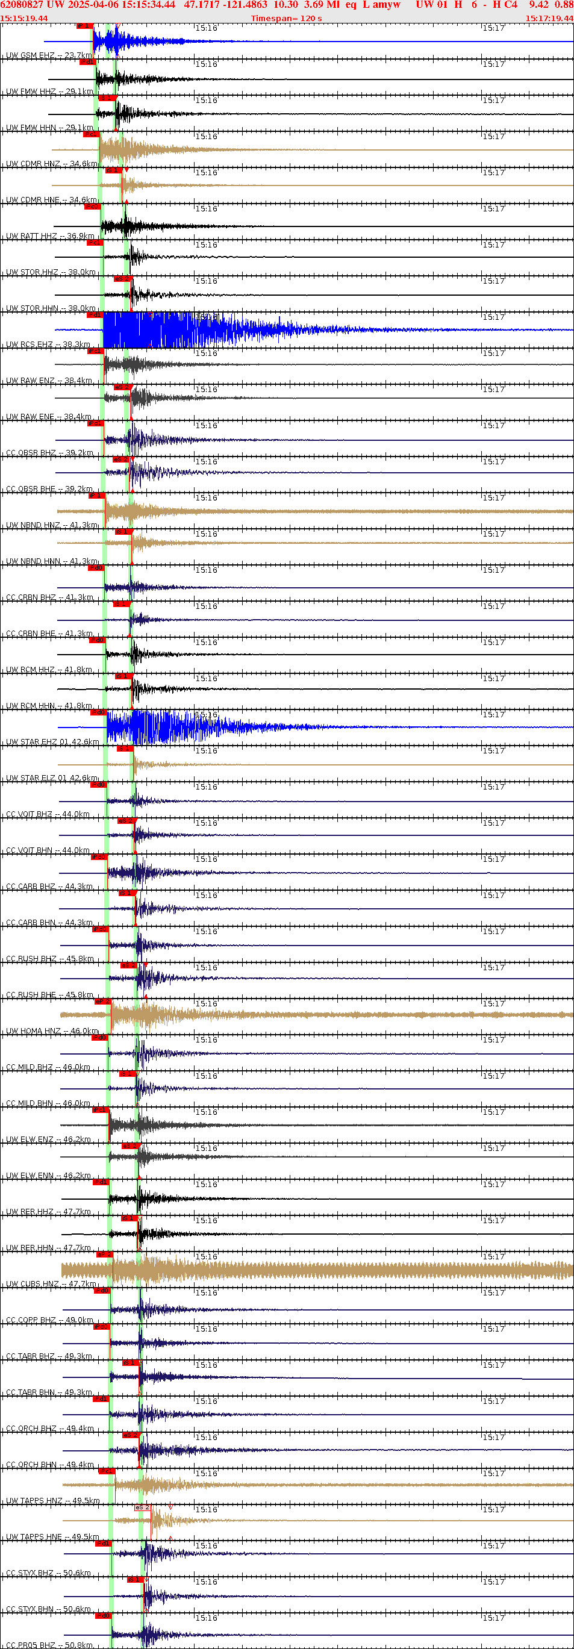Select CC STYX BHN 50.6km station label
574x1649 pixels.
pyautogui.click(x=49, y=1609)
